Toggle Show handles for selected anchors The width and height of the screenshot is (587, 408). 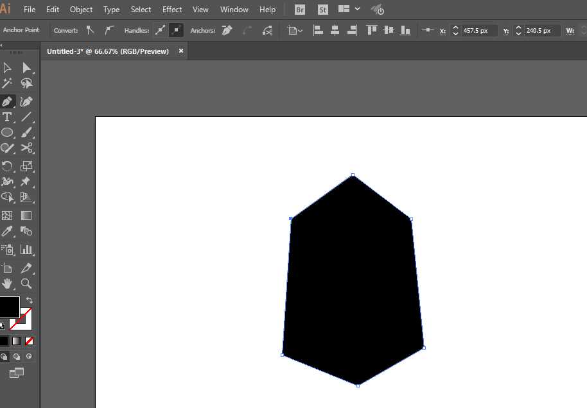[160, 30]
